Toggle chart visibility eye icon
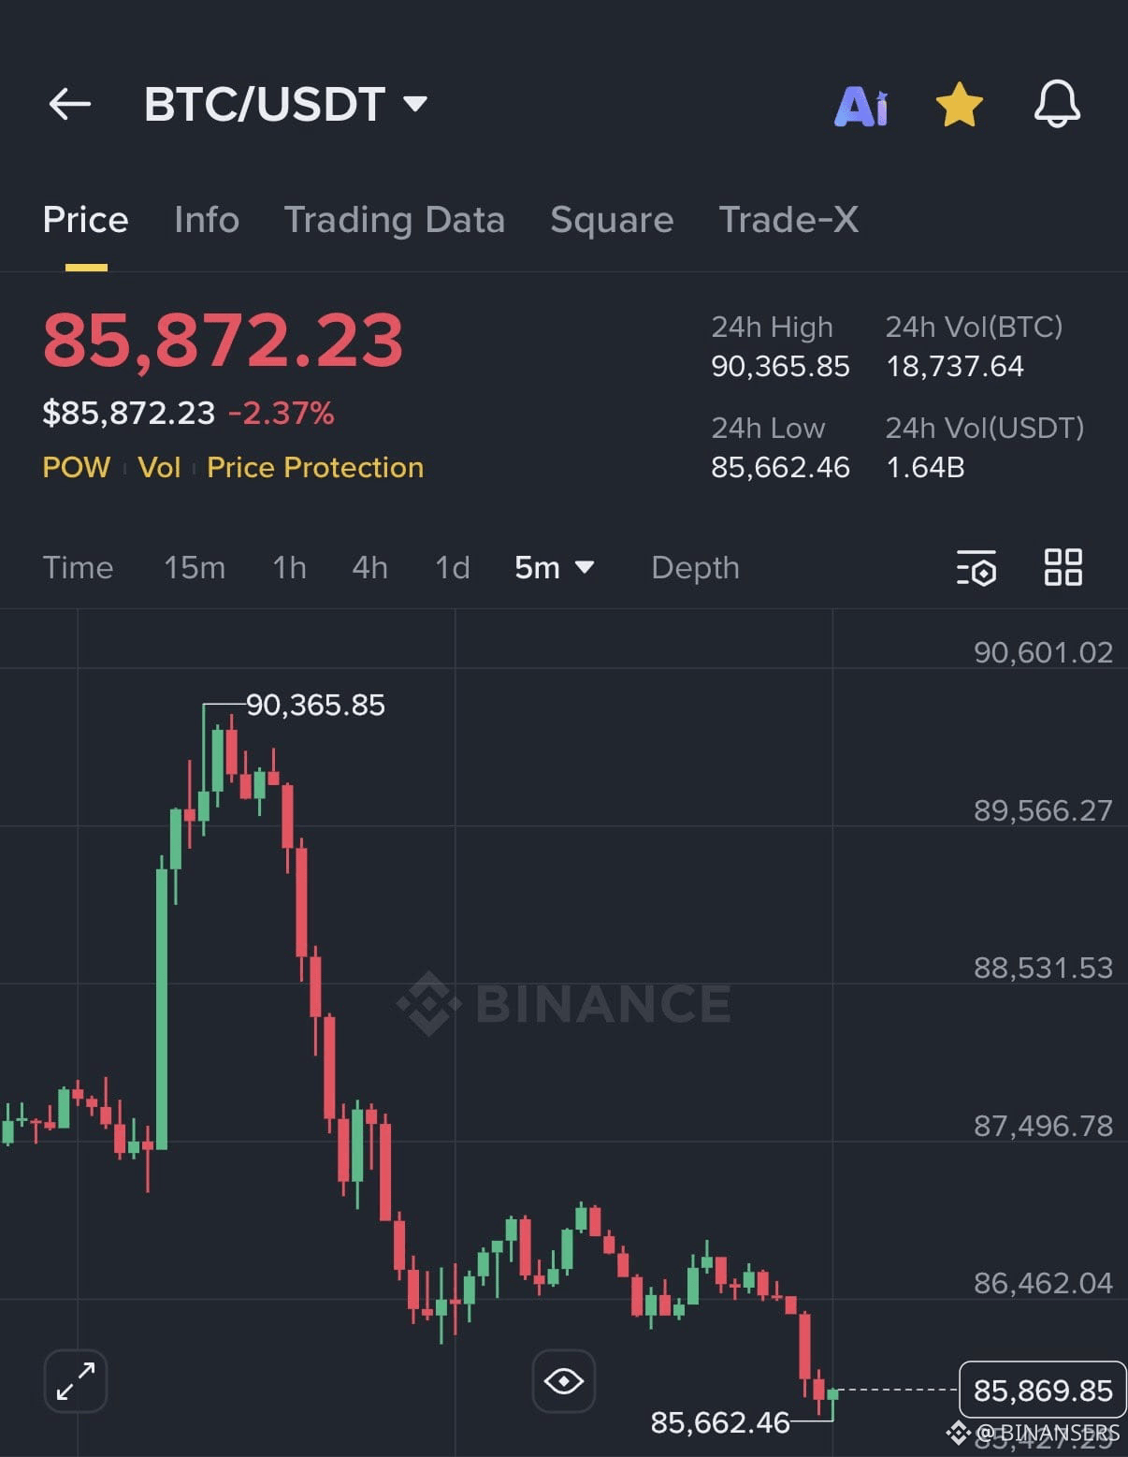The image size is (1128, 1457). point(564,1380)
